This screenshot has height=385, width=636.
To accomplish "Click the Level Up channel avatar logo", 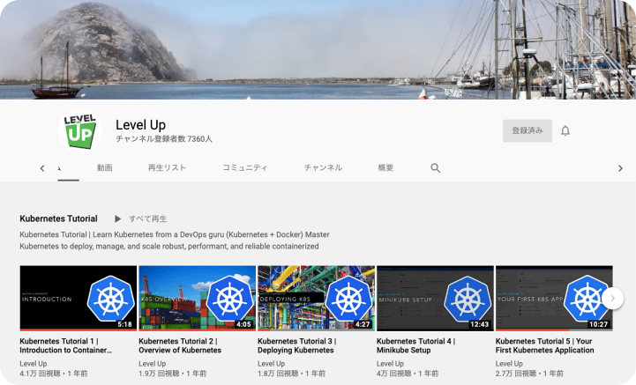I will (80, 130).
